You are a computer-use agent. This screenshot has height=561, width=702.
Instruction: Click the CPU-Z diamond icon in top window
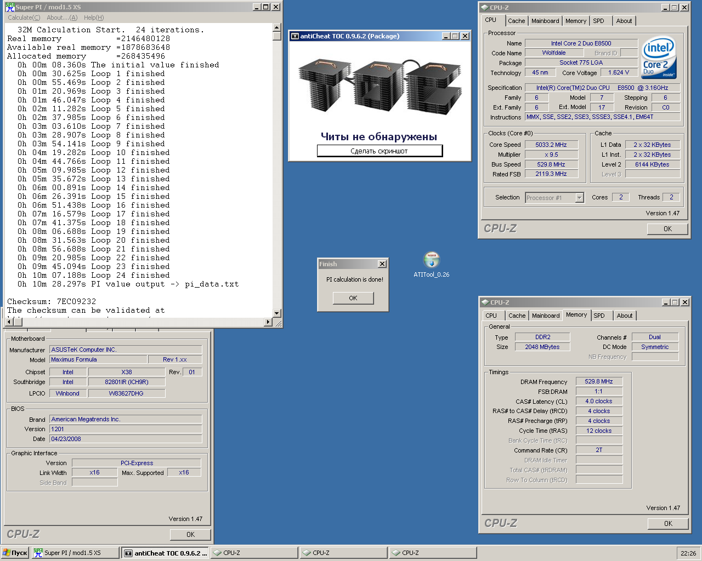click(x=484, y=8)
